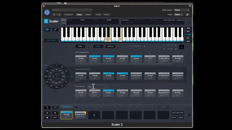
Task: Decrease octave with minus button
Action: click(164, 49)
